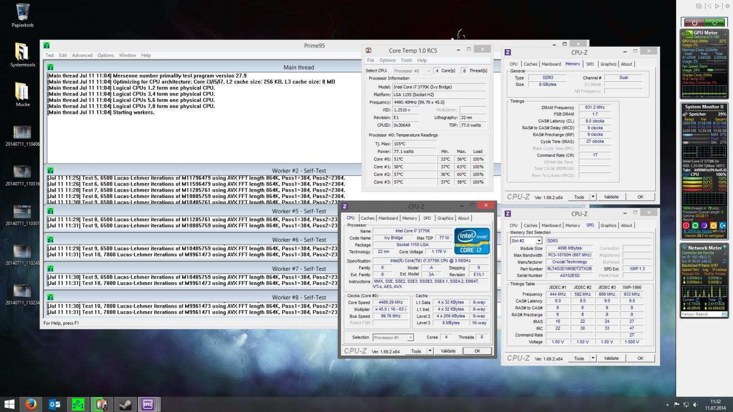Click the Worker #2 Self-Test window icon

coord(50,171)
